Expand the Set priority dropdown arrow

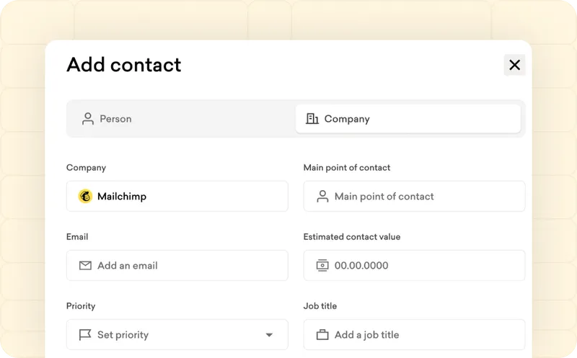[269, 335]
